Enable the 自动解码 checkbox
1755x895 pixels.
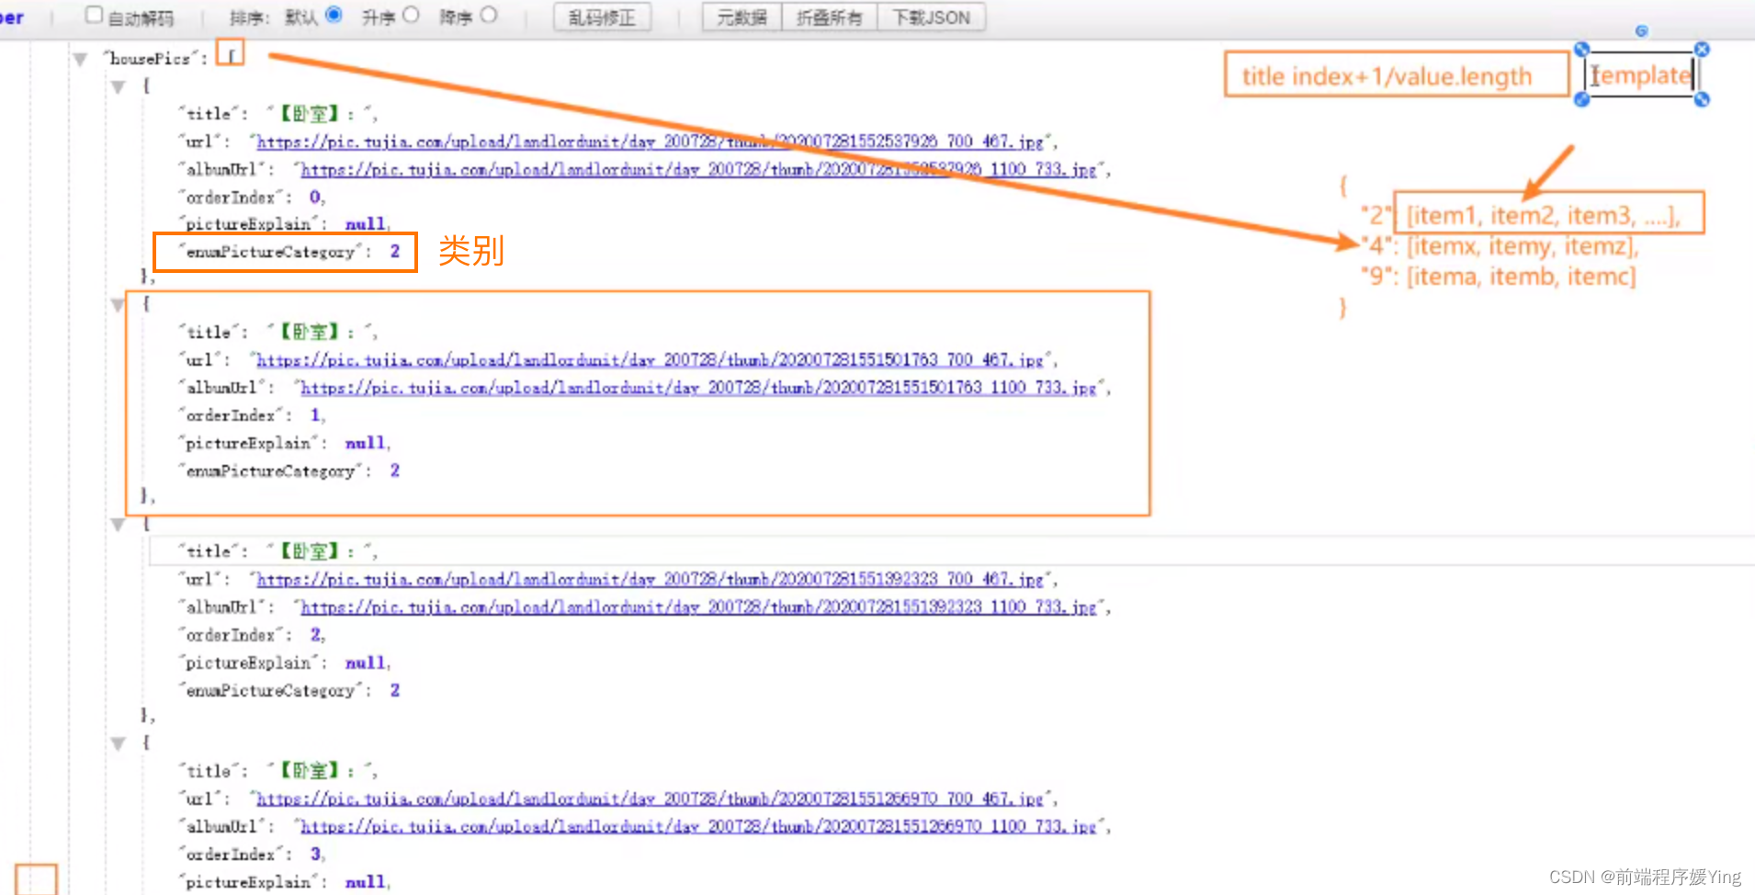93,15
